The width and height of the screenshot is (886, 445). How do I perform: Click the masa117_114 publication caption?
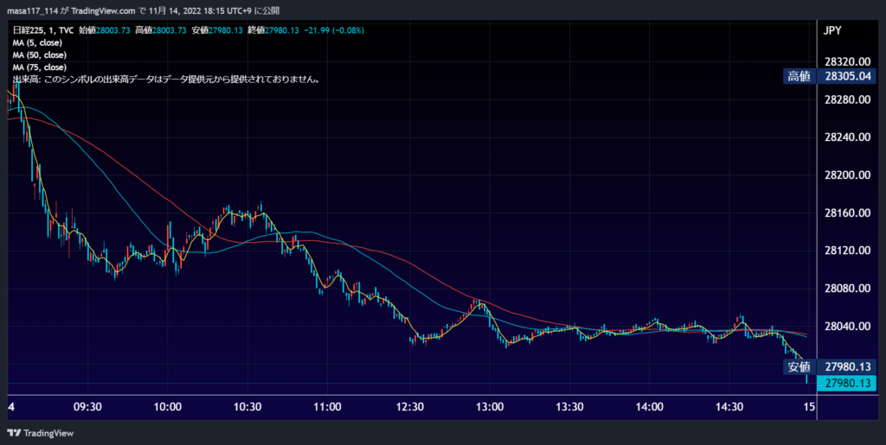[x=143, y=10]
